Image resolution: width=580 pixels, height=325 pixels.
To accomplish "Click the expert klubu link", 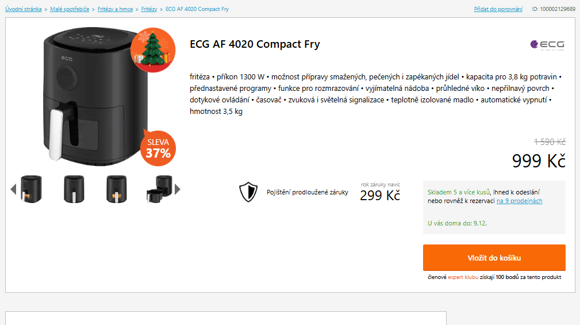I will click(x=463, y=277).
